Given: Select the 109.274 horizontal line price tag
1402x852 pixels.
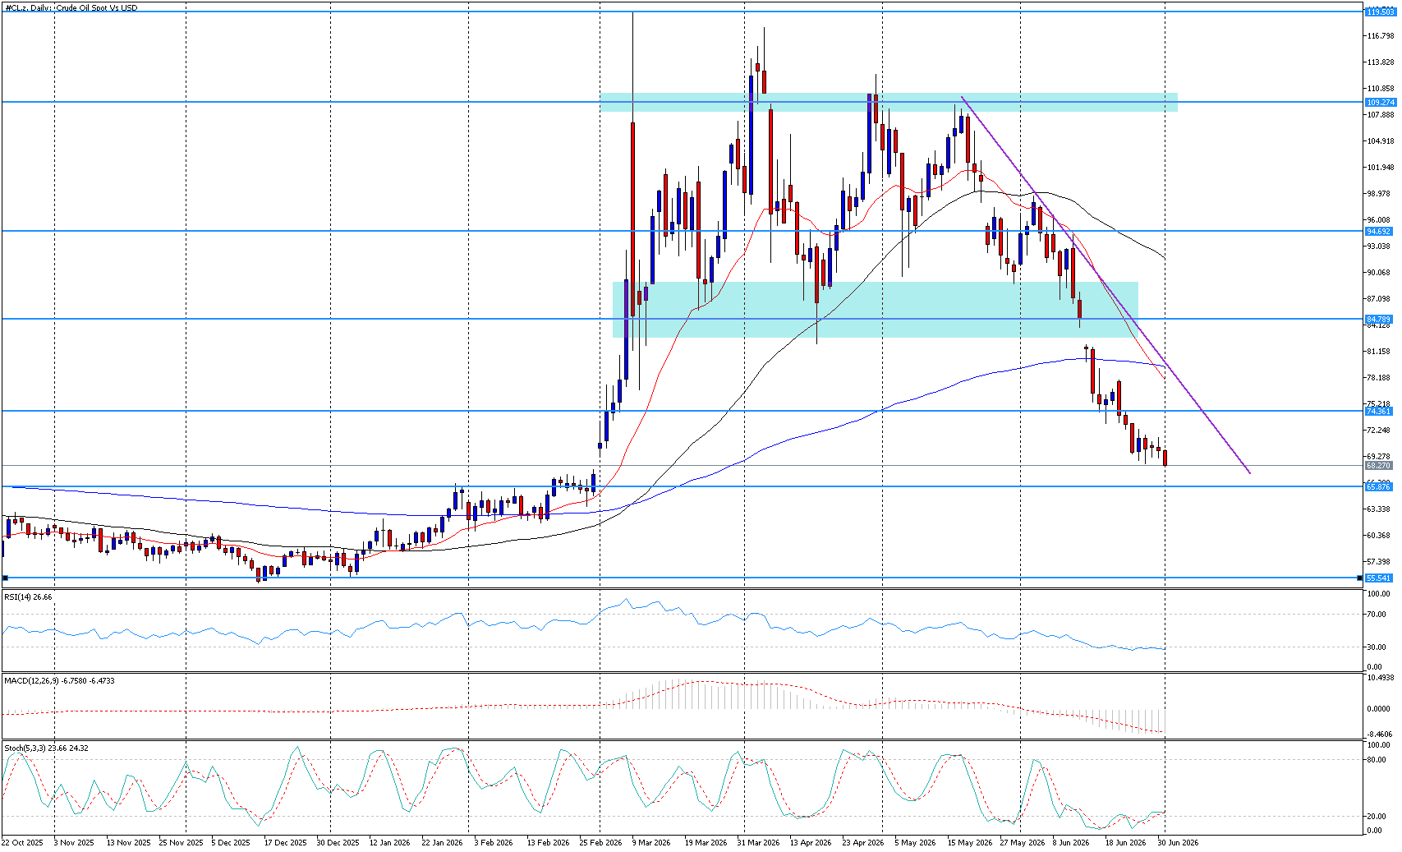Looking at the screenshot, I should click(x=1380, y=102).
